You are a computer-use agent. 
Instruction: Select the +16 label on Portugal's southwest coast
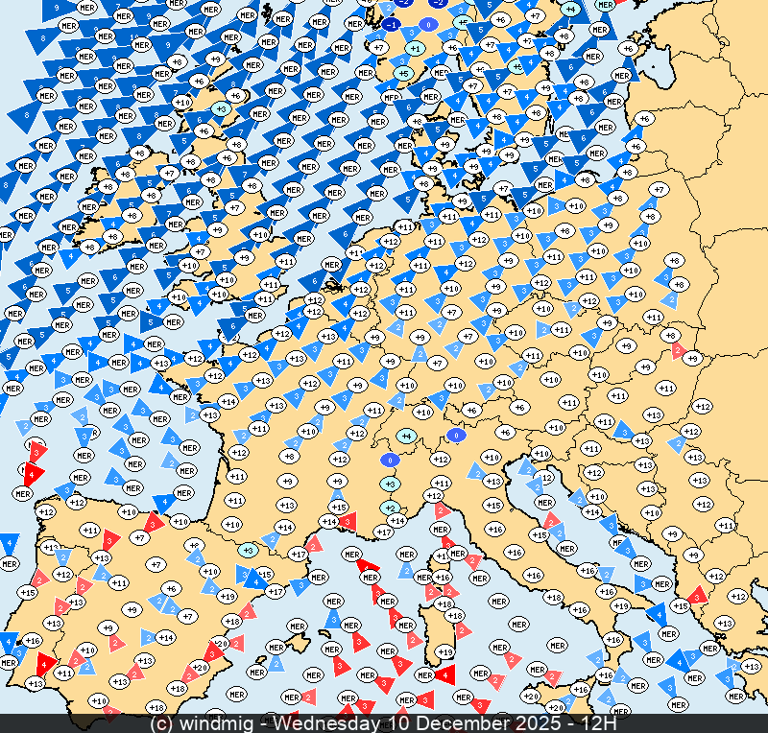click(x=32, y=640)
